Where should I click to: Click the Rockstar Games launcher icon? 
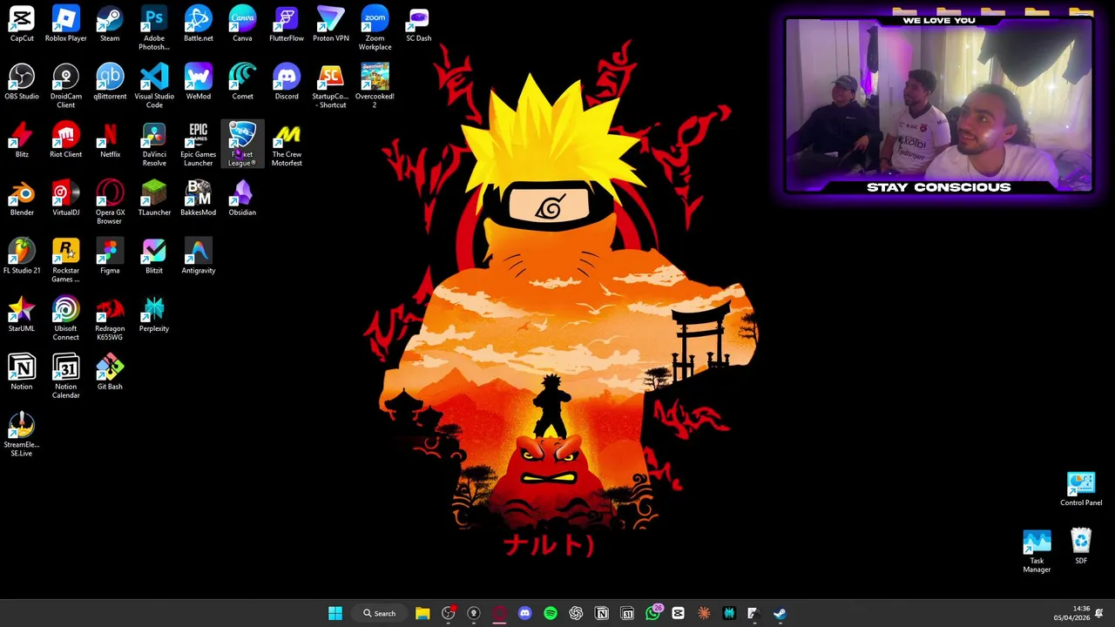tap(65, 260)
